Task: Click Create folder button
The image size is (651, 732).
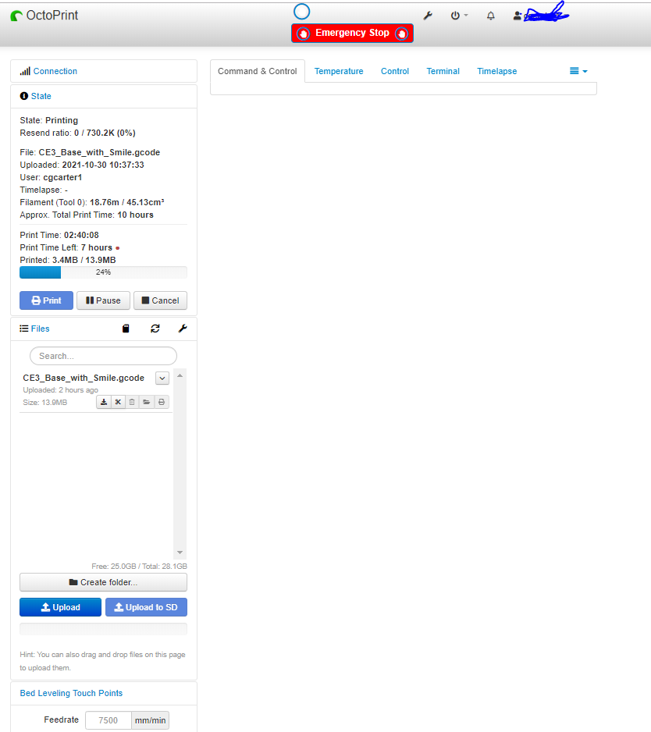Action: (x=103, y=583)
